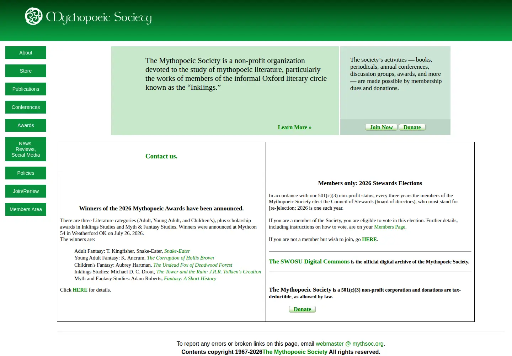The width and height of the screenshot is (512, 356).
Task: Open the About menu
Action: (26, 53)
